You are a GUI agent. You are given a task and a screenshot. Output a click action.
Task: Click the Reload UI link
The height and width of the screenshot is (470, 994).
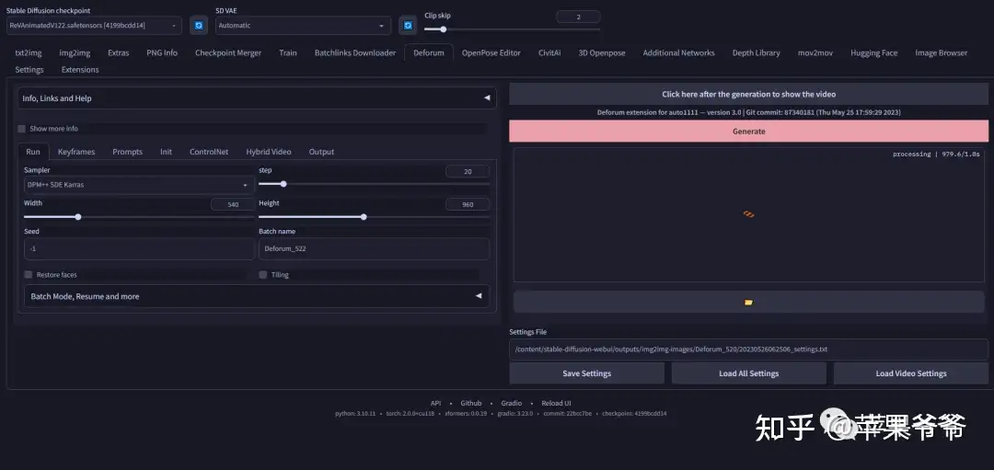556,403
